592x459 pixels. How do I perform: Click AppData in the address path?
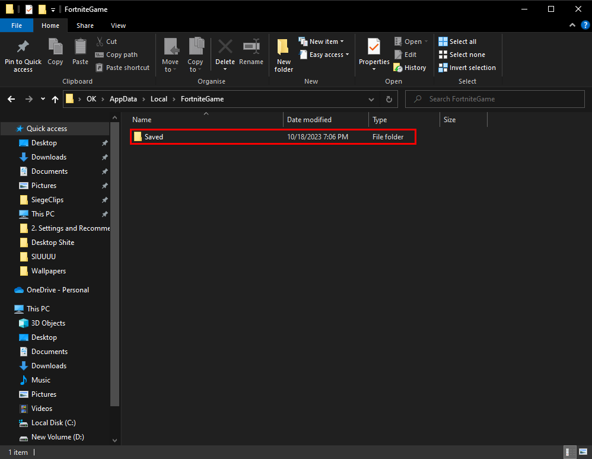(x=123, y=99)
